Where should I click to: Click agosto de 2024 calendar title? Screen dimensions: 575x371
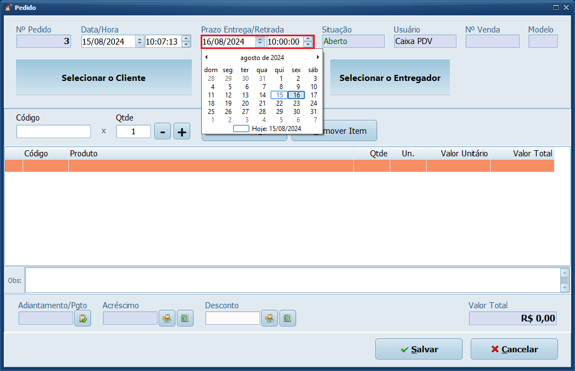(x=262, y=57)
